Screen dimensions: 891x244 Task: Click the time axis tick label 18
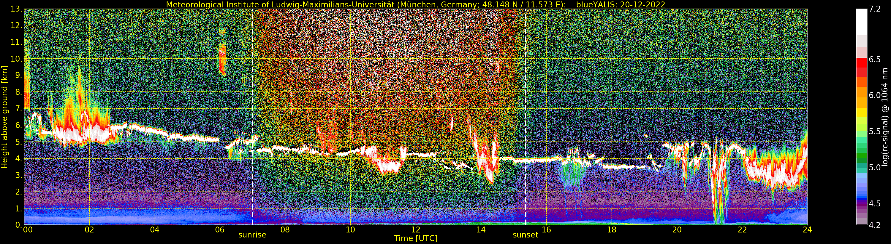[612, 230]
